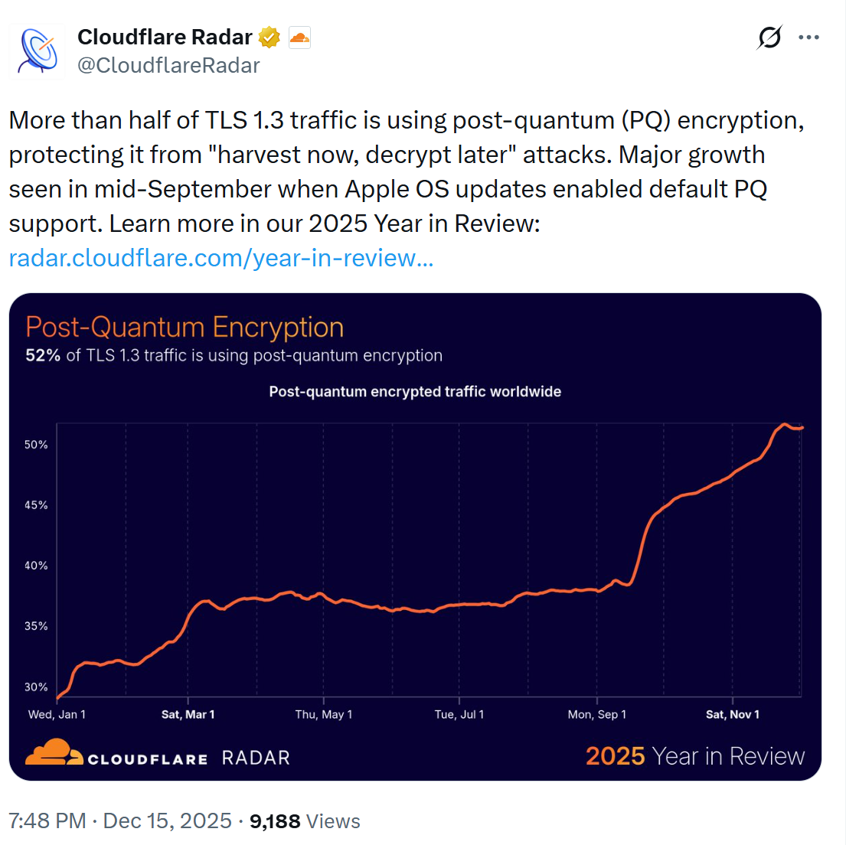Click the 9,188 Views count
This screenshot has width=846, height=845.
[x=305, y=821]
